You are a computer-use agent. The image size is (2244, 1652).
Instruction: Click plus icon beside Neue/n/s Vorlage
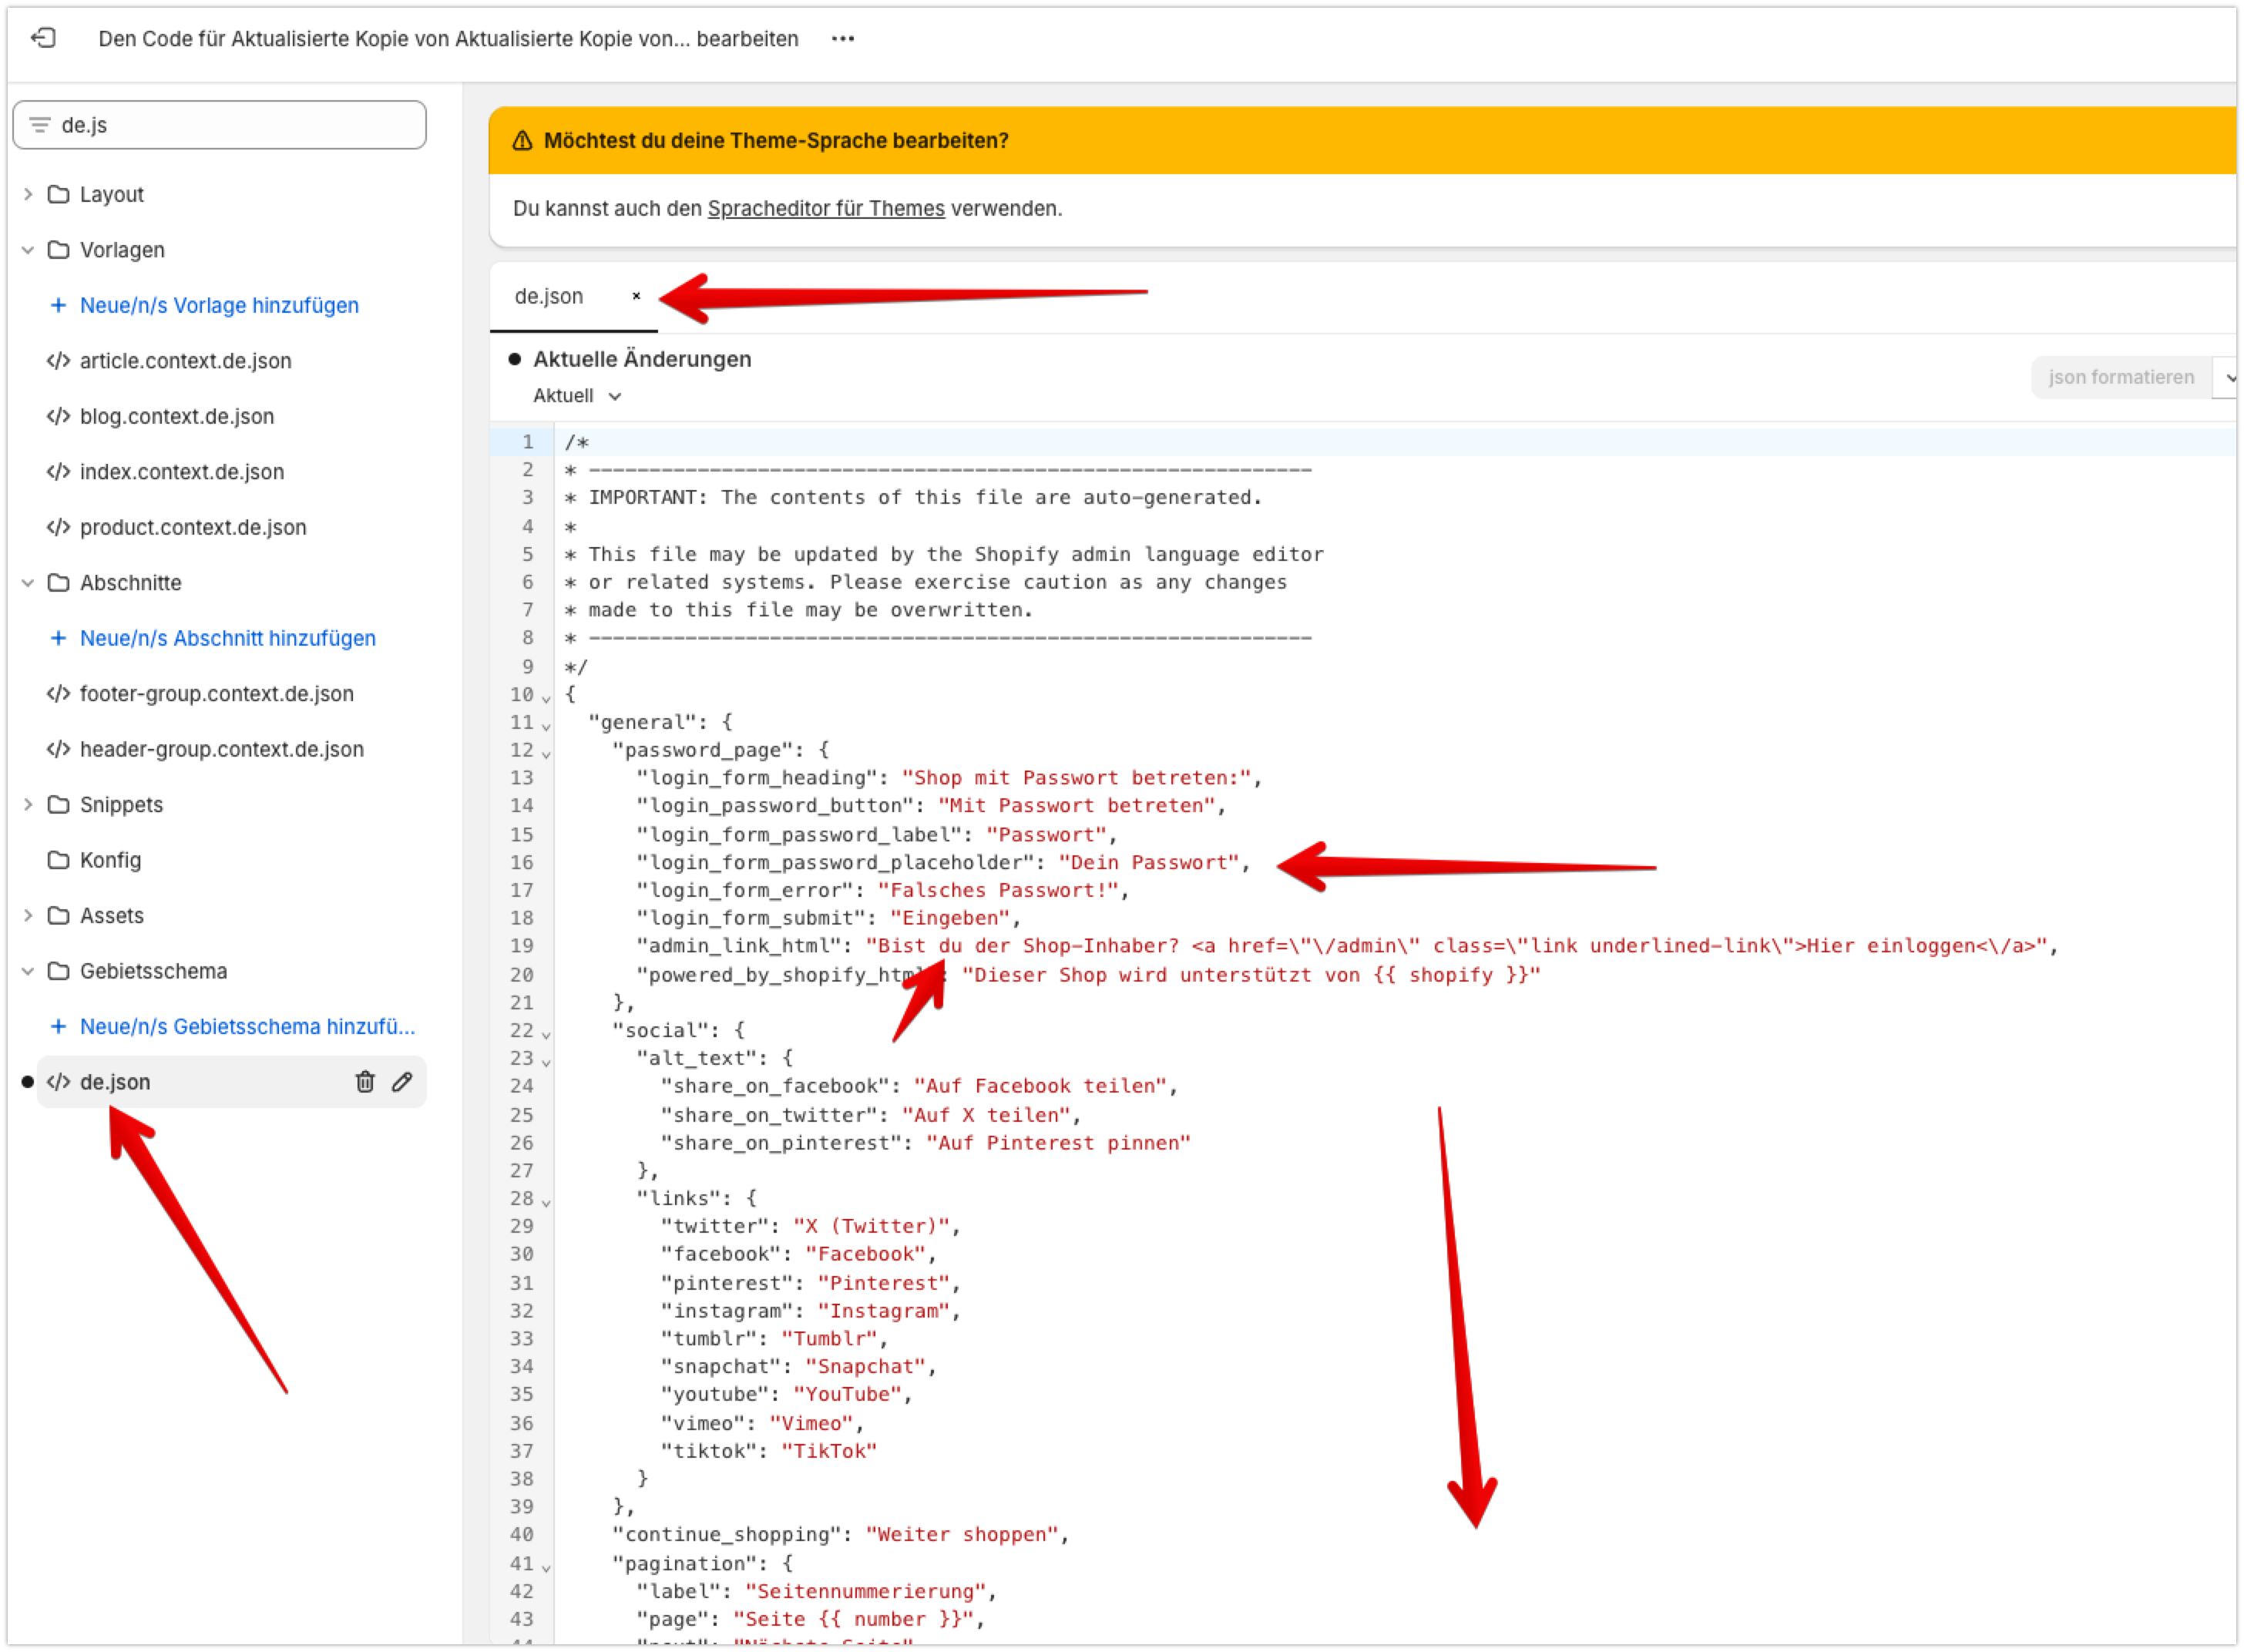(58, 305)
